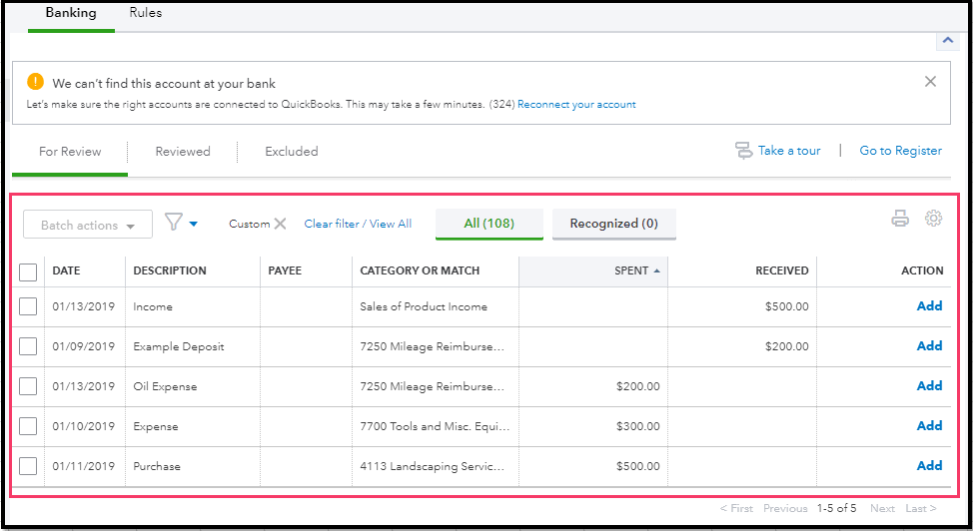Click the Reconnect your account link
This screenshot has height=531, width=973.
pos(576,105)
